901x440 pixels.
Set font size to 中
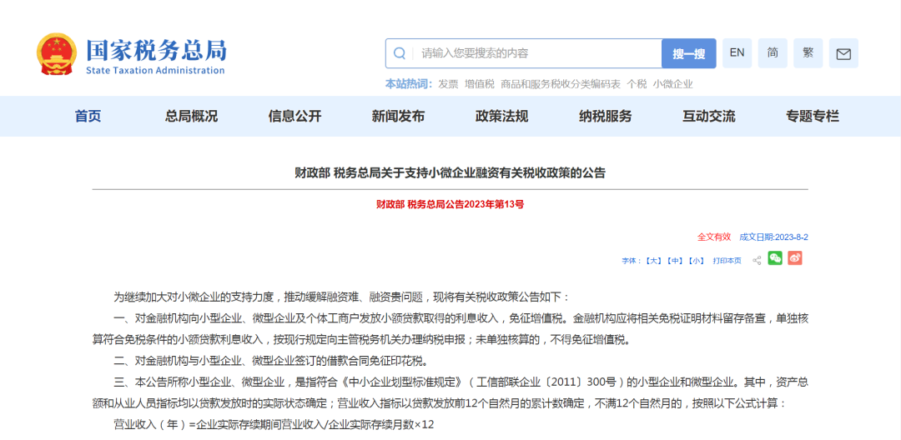coord(675,261)
